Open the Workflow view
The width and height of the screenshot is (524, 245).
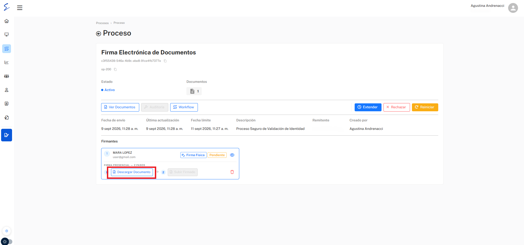click(x=184, y=107)
